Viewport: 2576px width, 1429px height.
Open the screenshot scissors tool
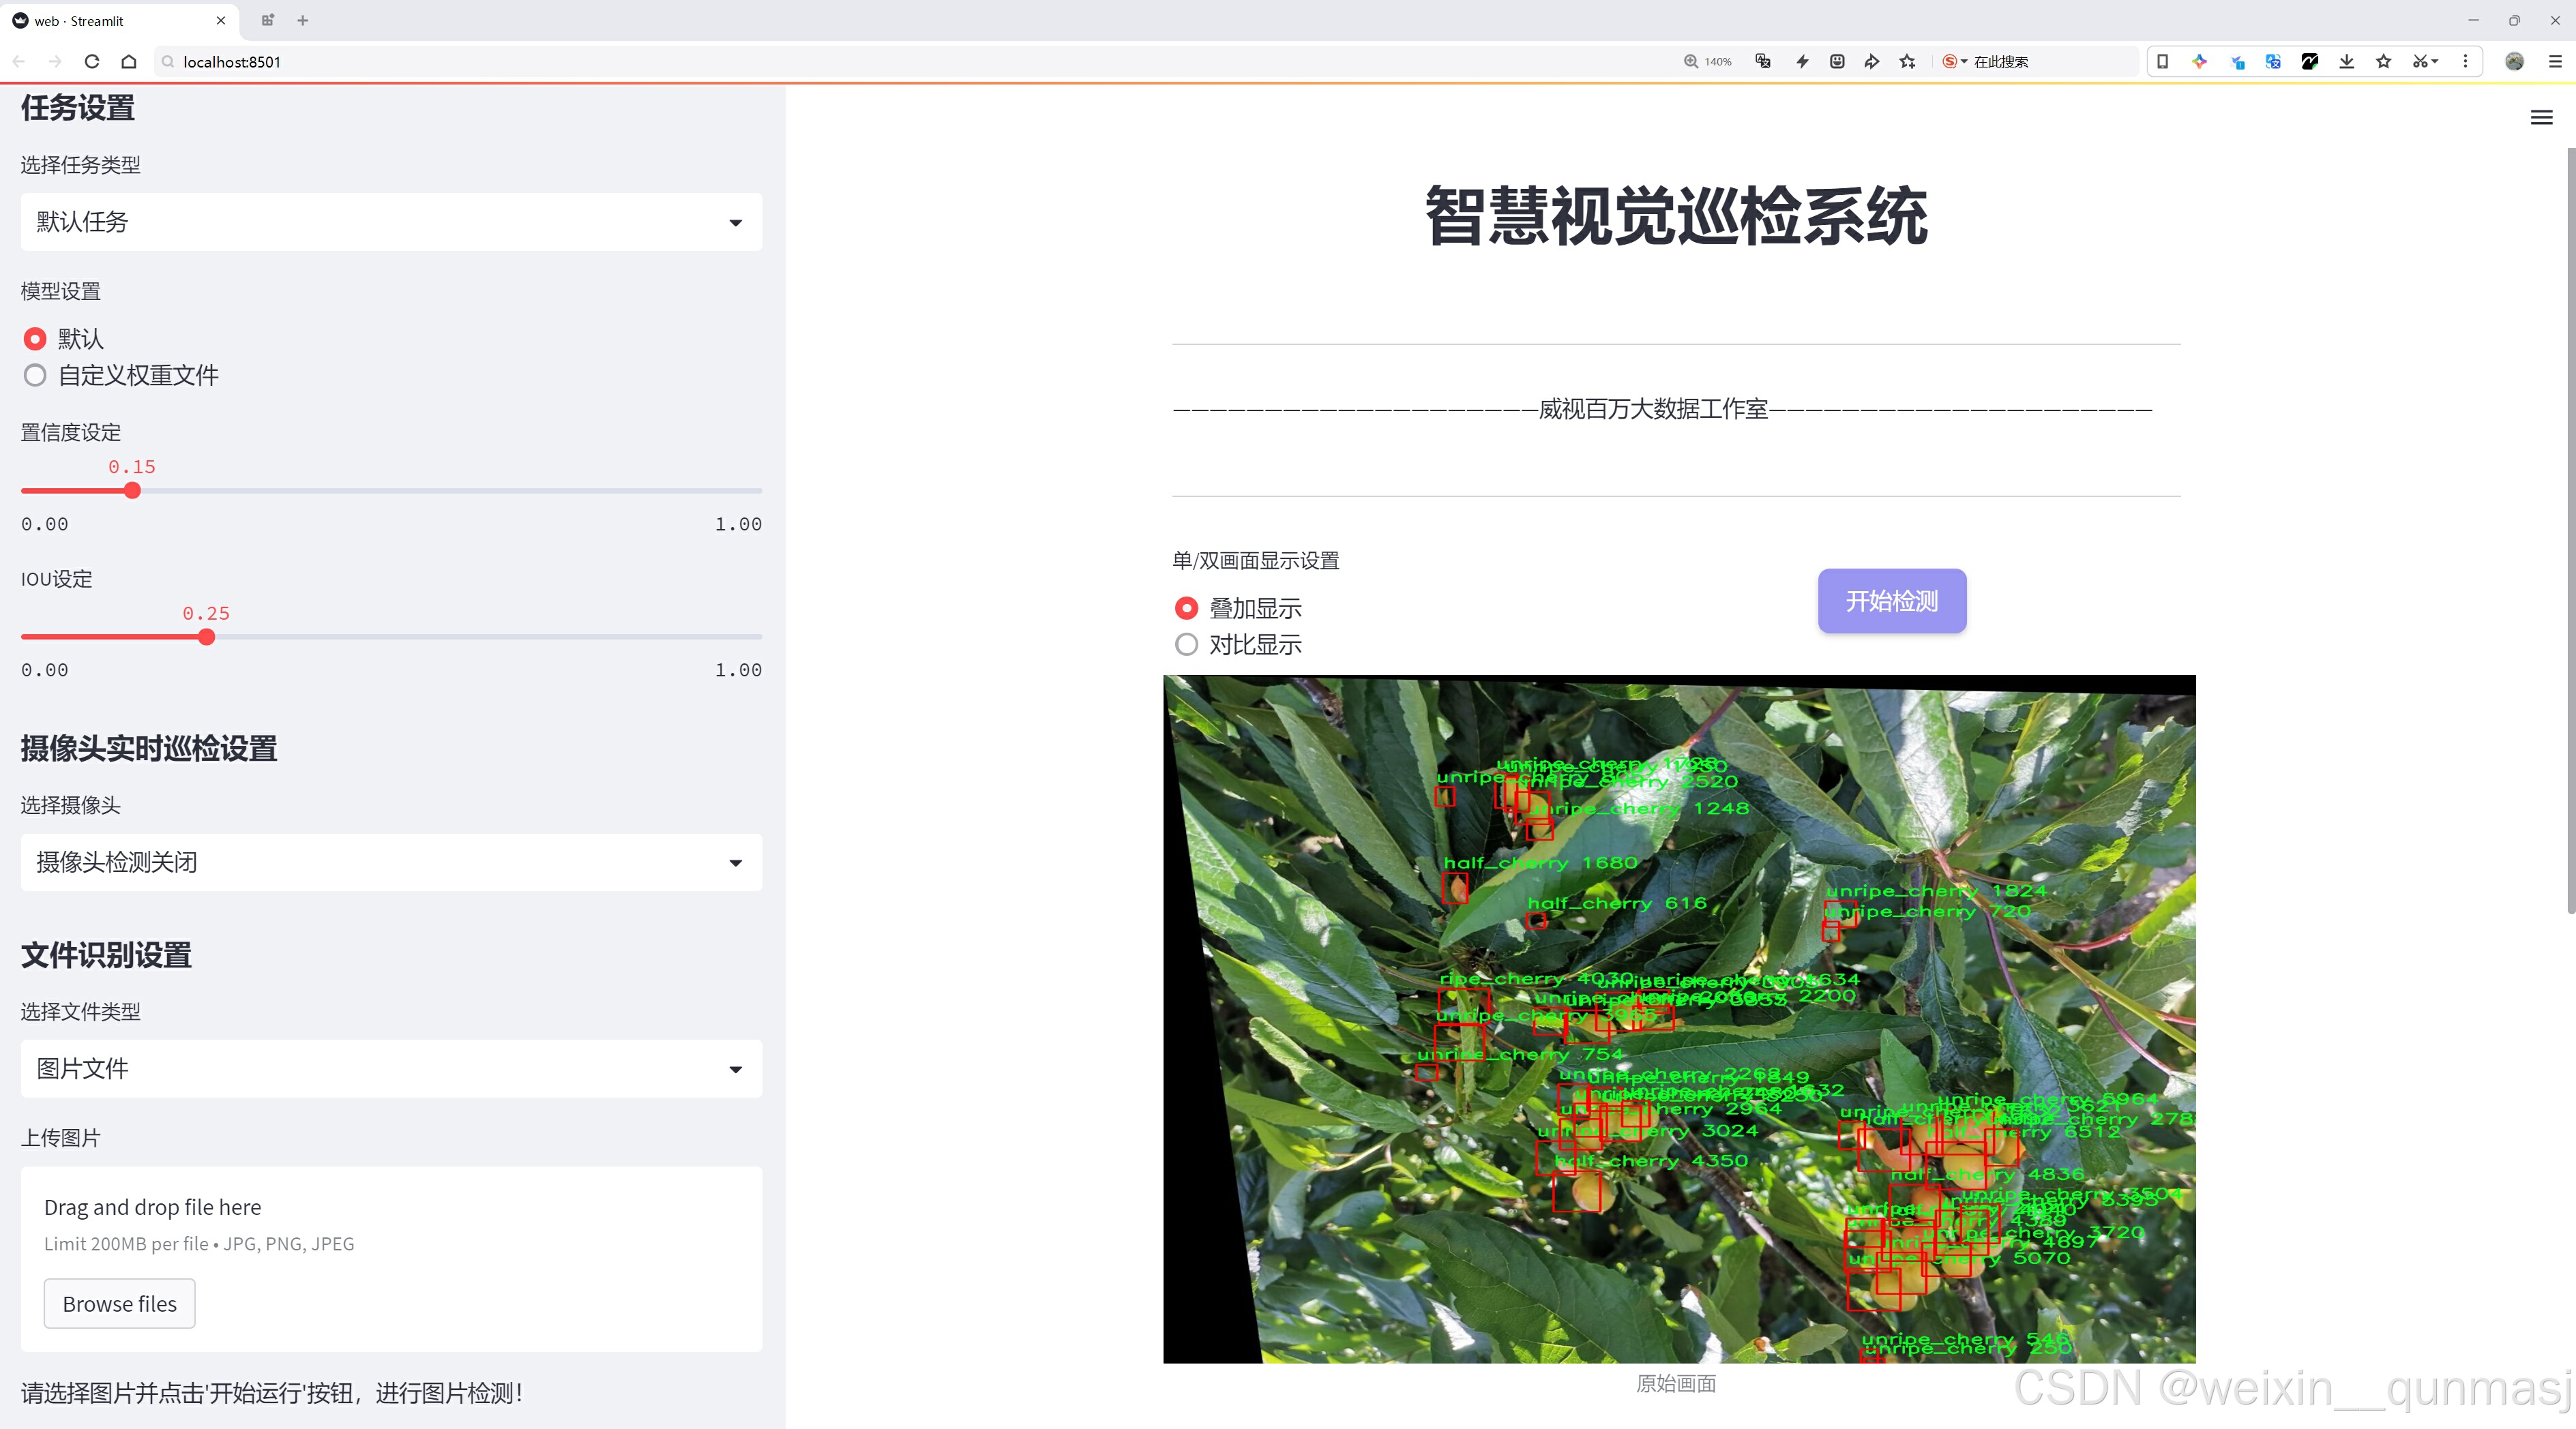coord(2419,62)
